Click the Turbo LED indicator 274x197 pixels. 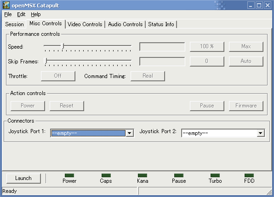(x=215, y=175)
